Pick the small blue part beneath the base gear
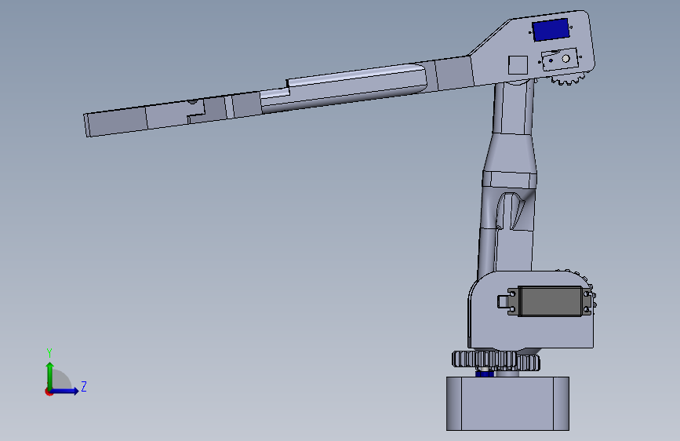680x441 pixels. coord(485,374)
